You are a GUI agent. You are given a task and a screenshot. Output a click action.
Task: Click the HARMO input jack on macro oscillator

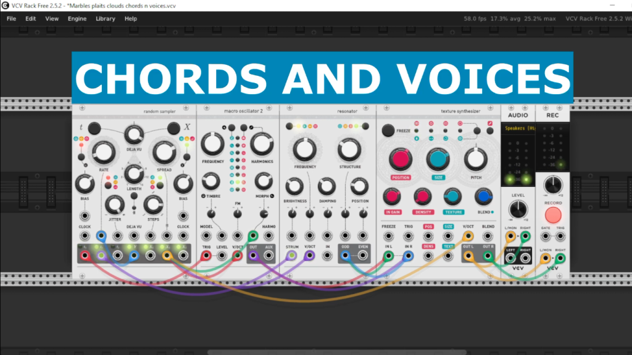point(268,236)
